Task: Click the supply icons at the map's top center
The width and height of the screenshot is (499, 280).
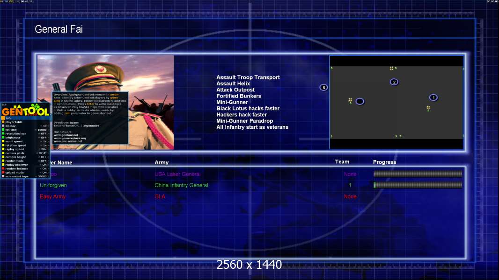Action: [x=393, y=68]
